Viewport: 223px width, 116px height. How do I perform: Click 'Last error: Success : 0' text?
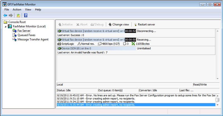(x=71, y=35)
